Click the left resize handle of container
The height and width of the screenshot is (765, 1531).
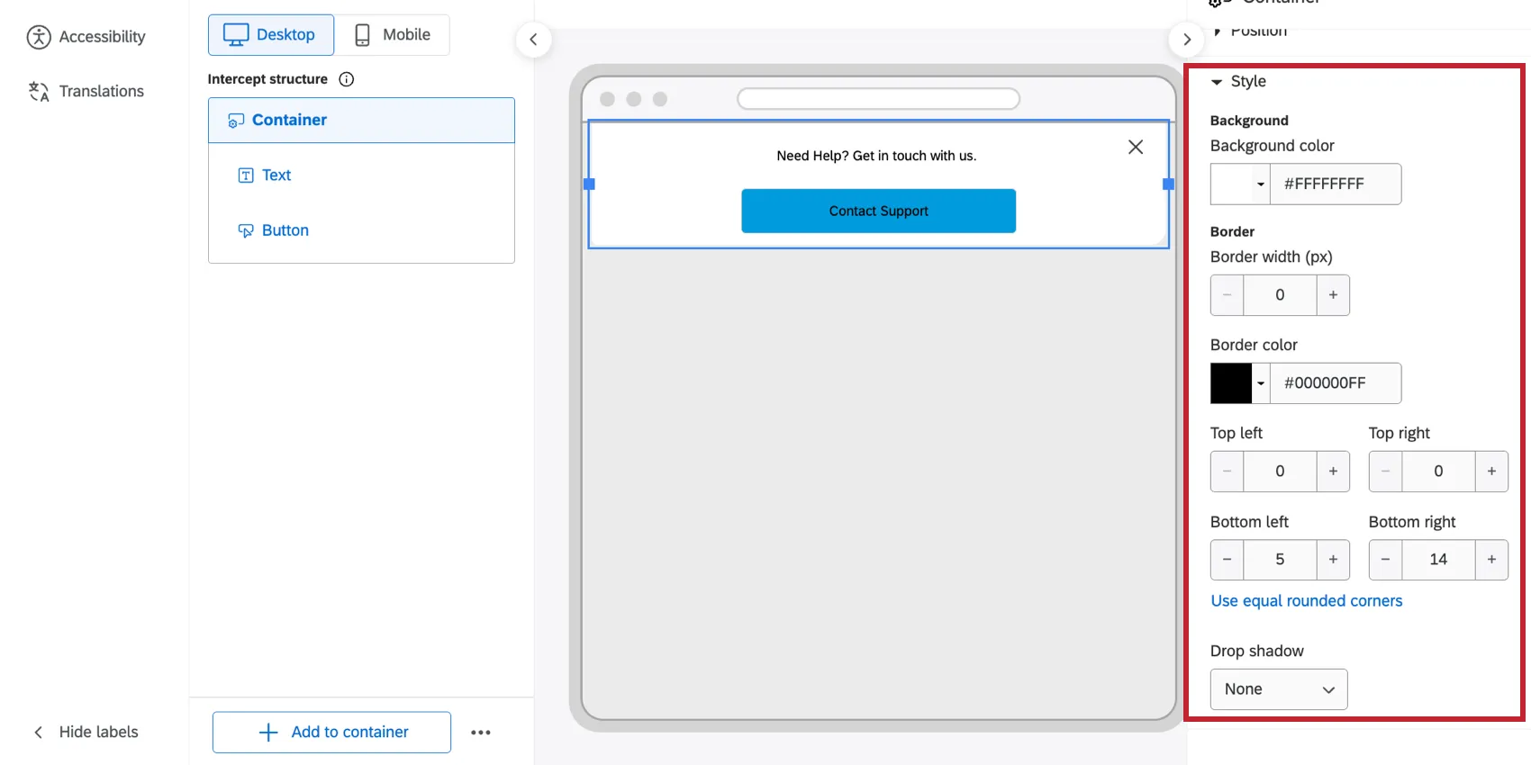589,184
